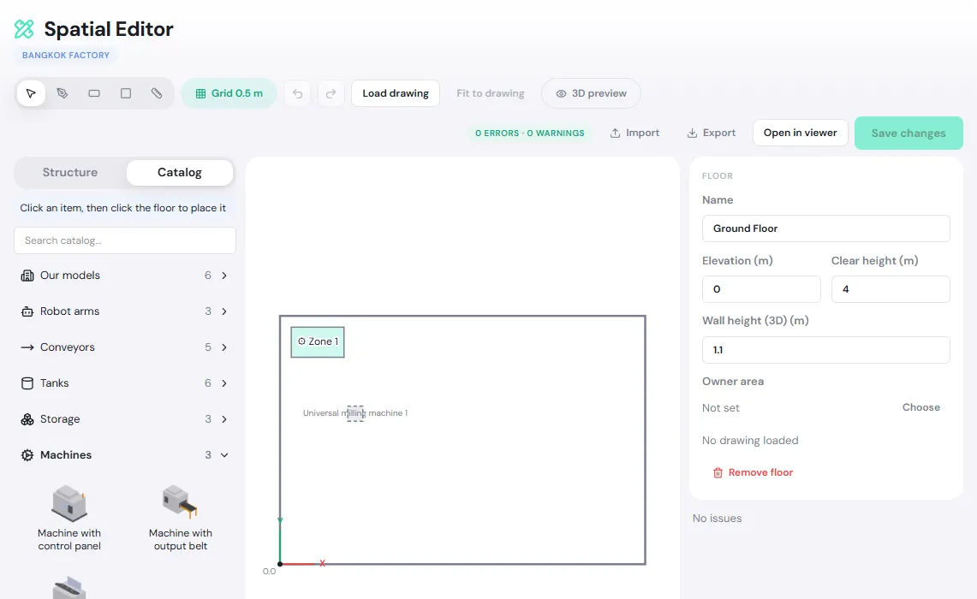Collapse the Machines chevron
The width and height of the screenshot is (977, 599).
coord(224,455)
